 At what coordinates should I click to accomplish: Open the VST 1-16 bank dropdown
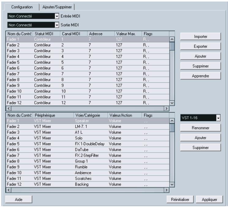click(218, 118)
